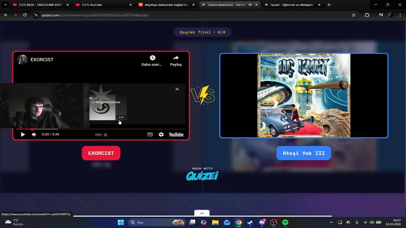
Task: Open File Explorer from taskbar
Action: (215, 222)
